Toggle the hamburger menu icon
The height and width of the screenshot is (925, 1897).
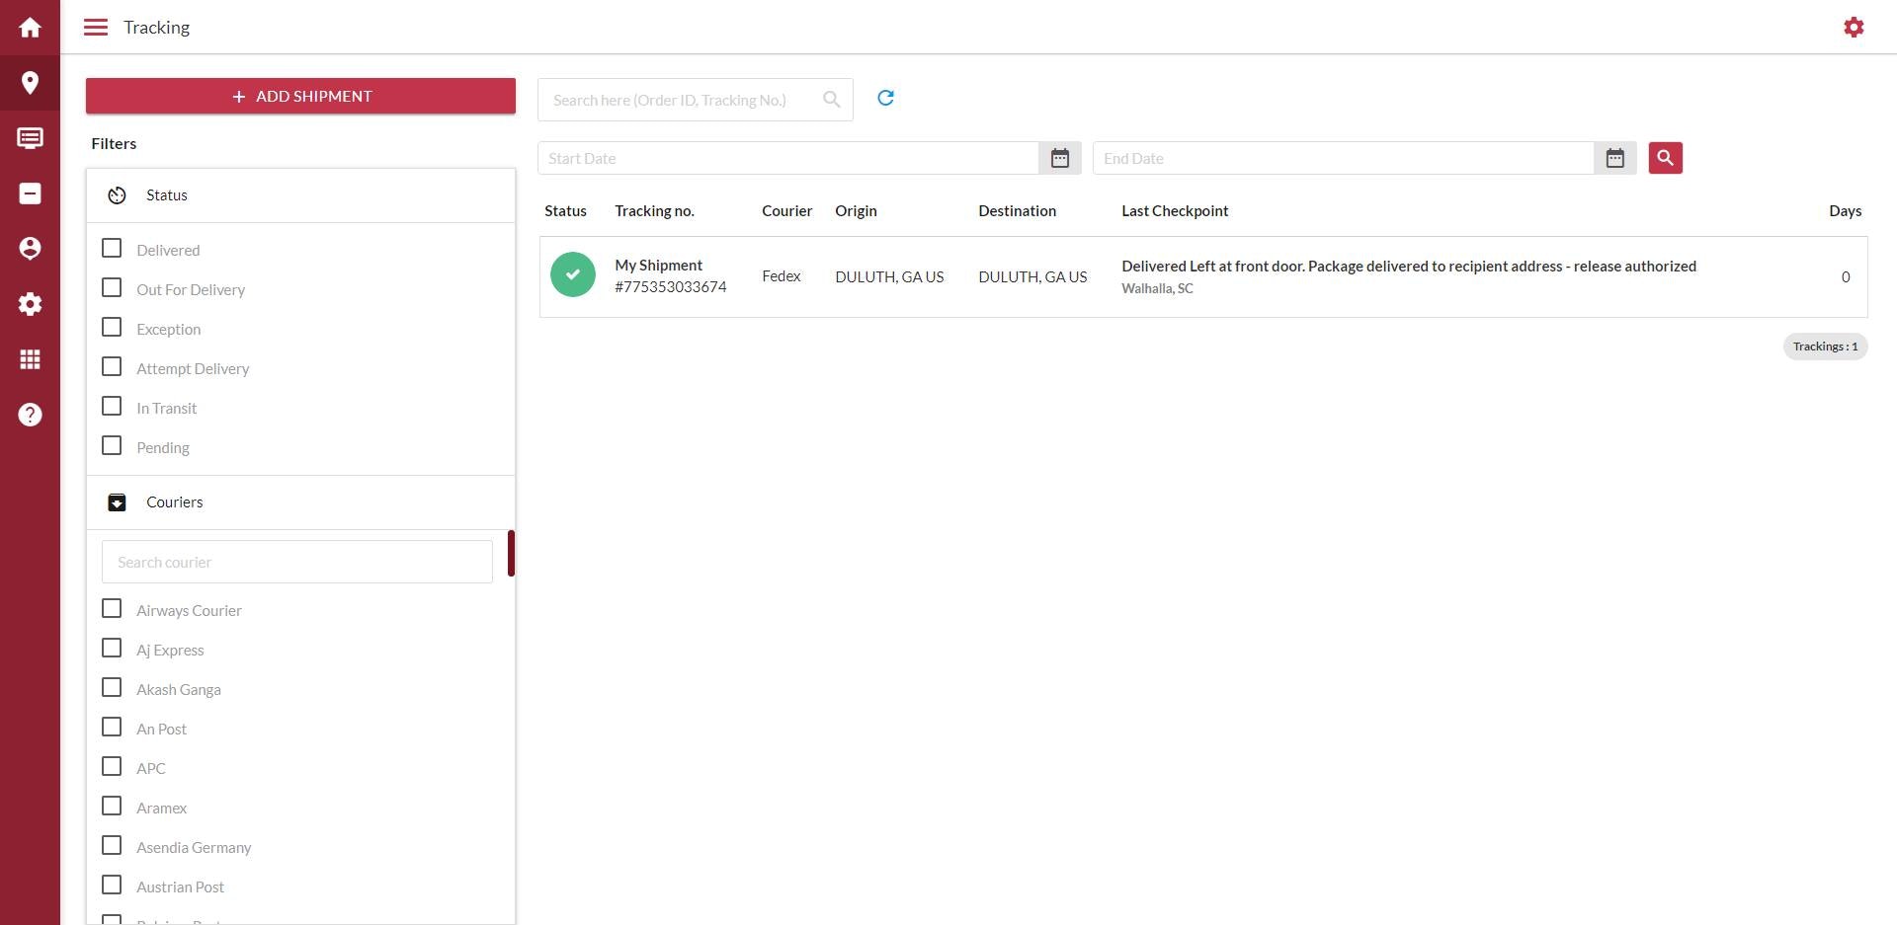96,28
